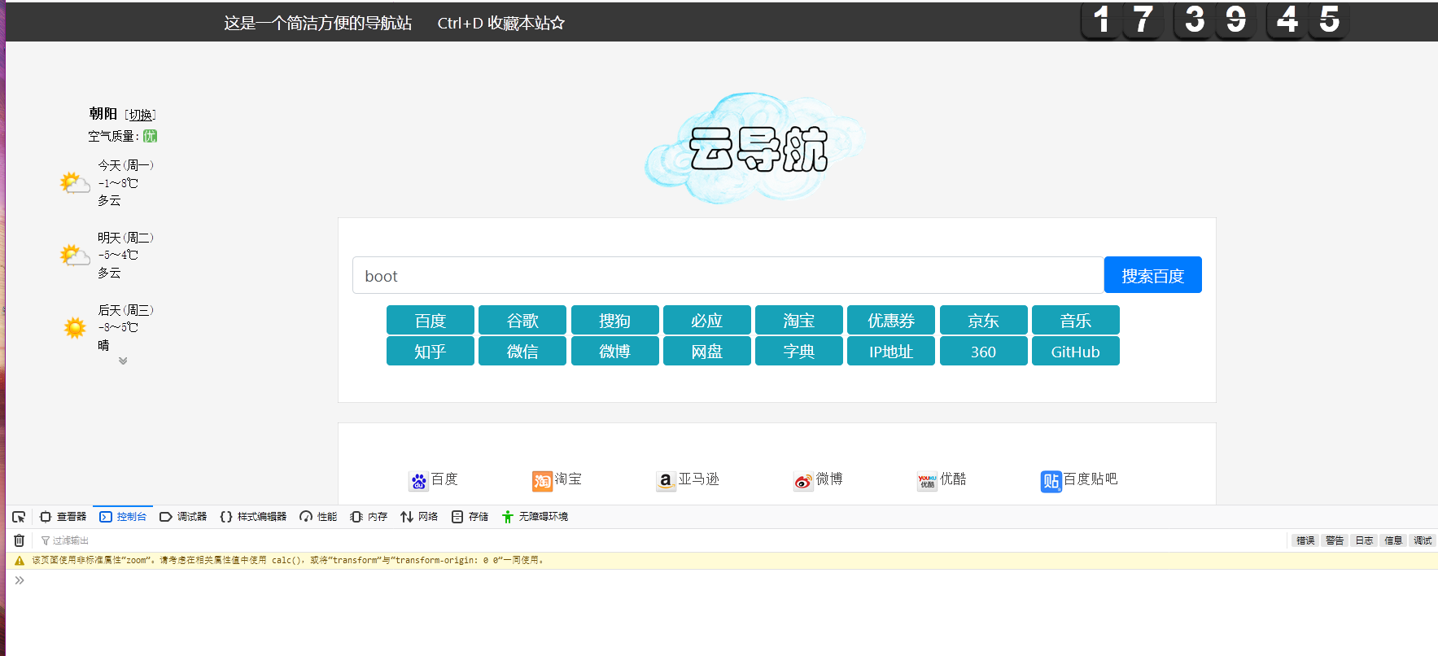Click the Taobao orange site icon
This screenshot has width=1438, height=656.
(542, 481)
